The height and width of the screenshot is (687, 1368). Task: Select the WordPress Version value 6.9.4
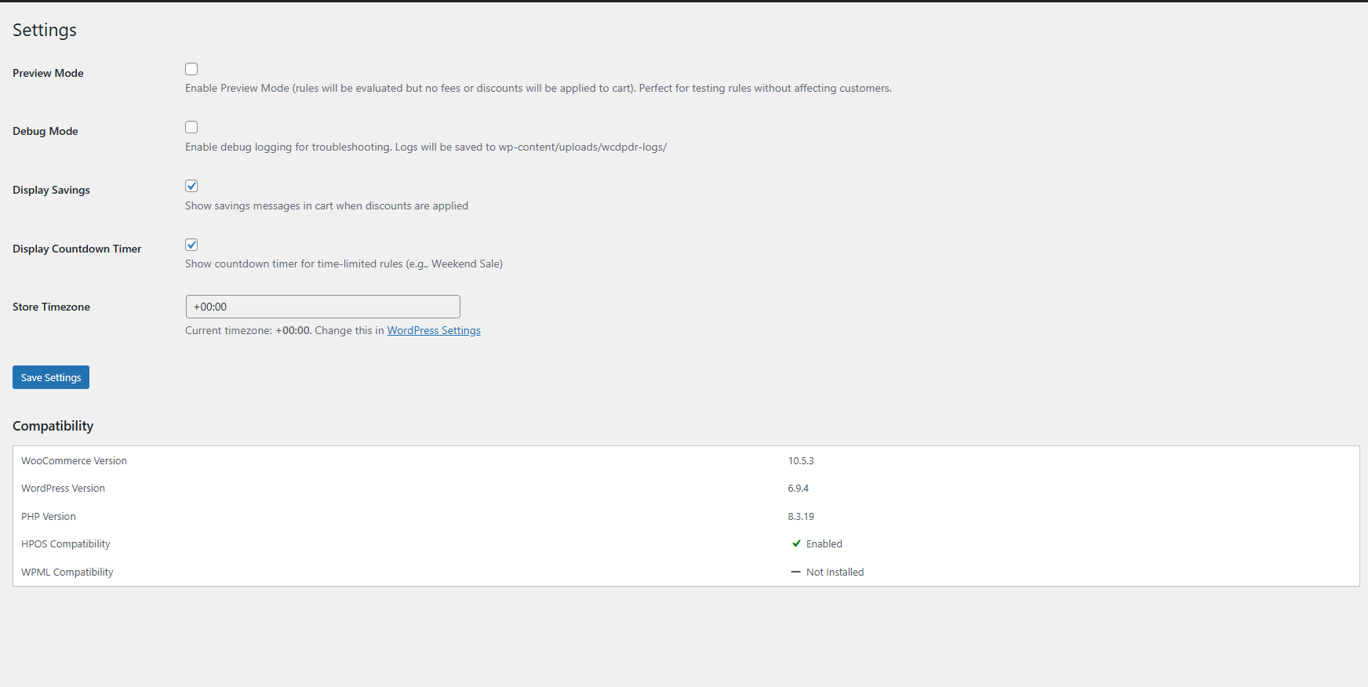click(x=798, y=488)
